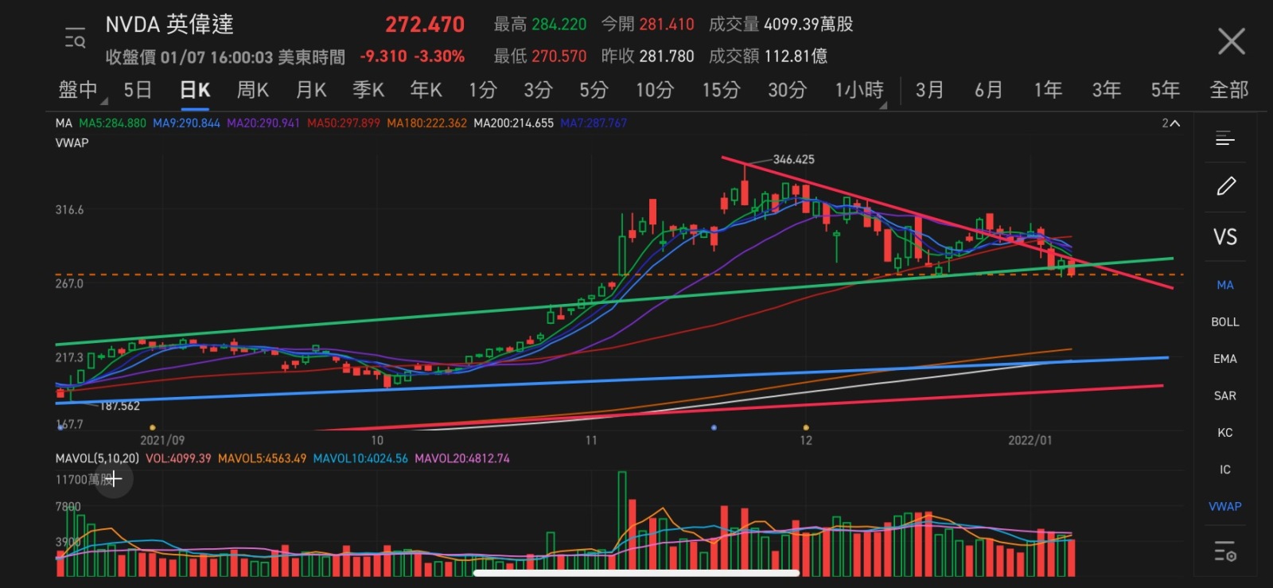Image resolution: width=1273 pixels, height=588 pixels.
Task: Open the stock search list icon
Action: pos(75,37)
